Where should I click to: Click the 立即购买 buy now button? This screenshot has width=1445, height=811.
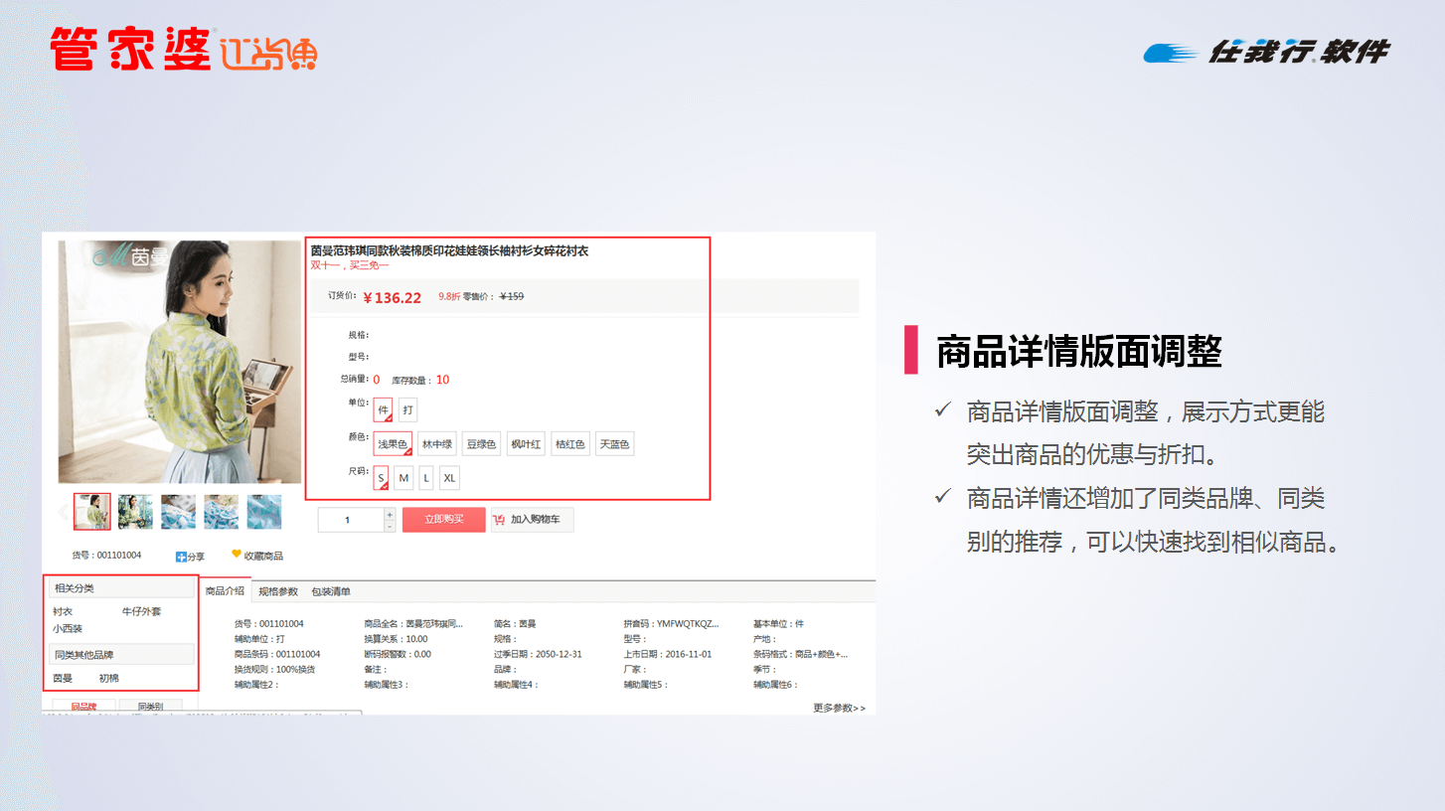pyautogui.click(x=444, y=520)
